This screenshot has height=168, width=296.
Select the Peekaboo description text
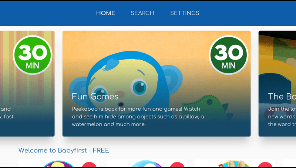[x=138, y=117]
